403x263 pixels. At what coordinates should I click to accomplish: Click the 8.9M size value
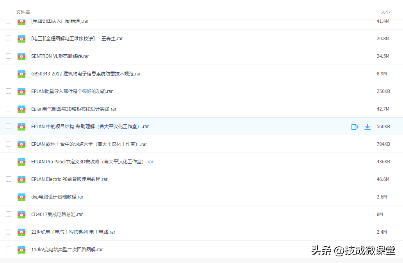pos(382,74)
